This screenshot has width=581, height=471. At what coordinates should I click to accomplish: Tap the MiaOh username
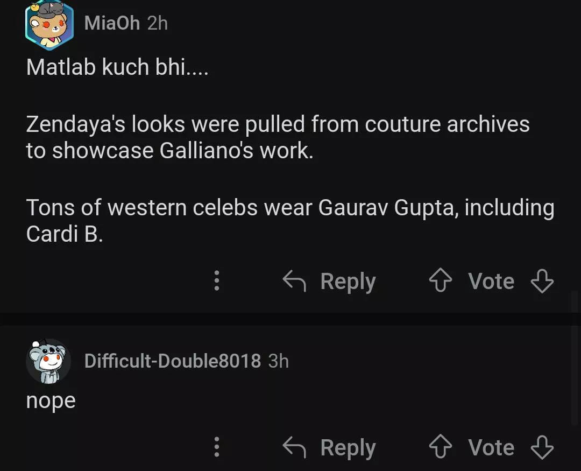pyautogui.click(x=112, y=23)
